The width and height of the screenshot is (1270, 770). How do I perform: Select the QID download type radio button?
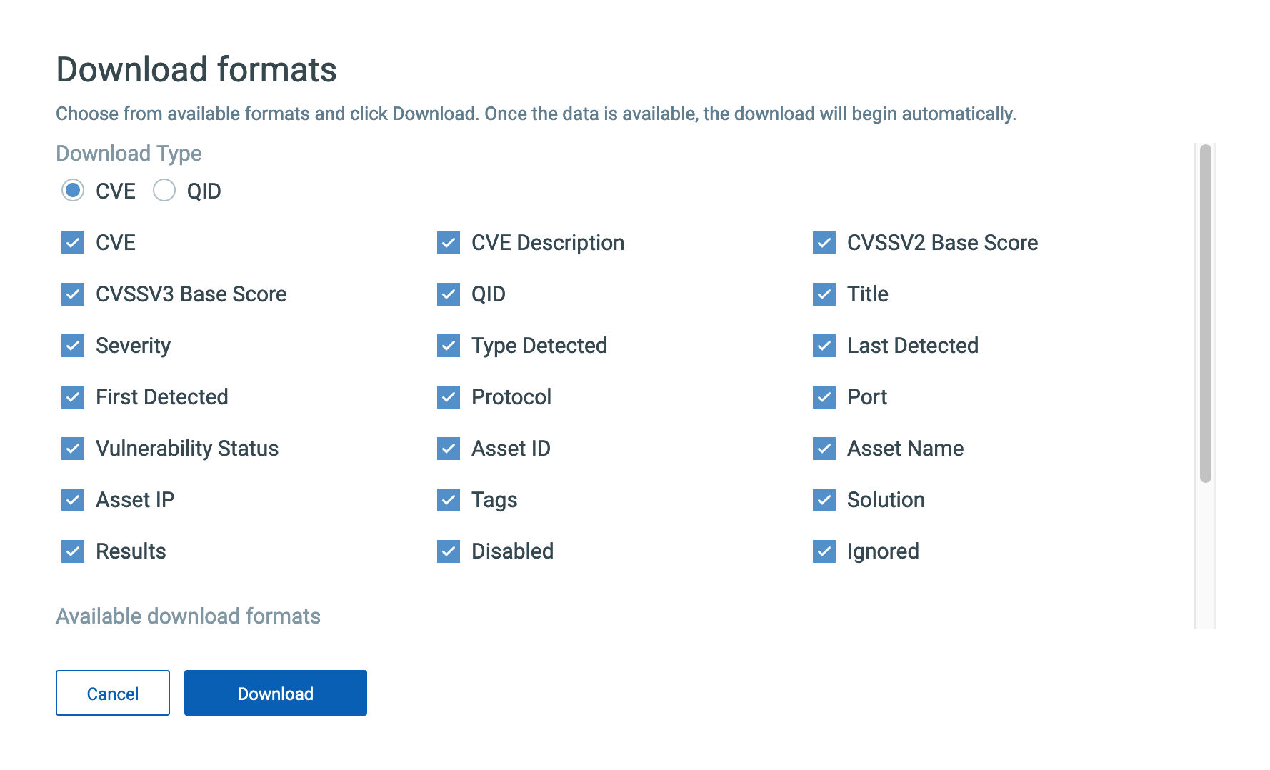pyautogui.click(x=164, y=191)
